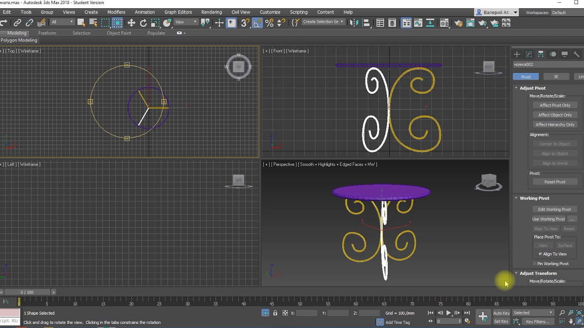Open the Create panel plus icon
This screenshot has width=584, height=328.
click(517, 54)
